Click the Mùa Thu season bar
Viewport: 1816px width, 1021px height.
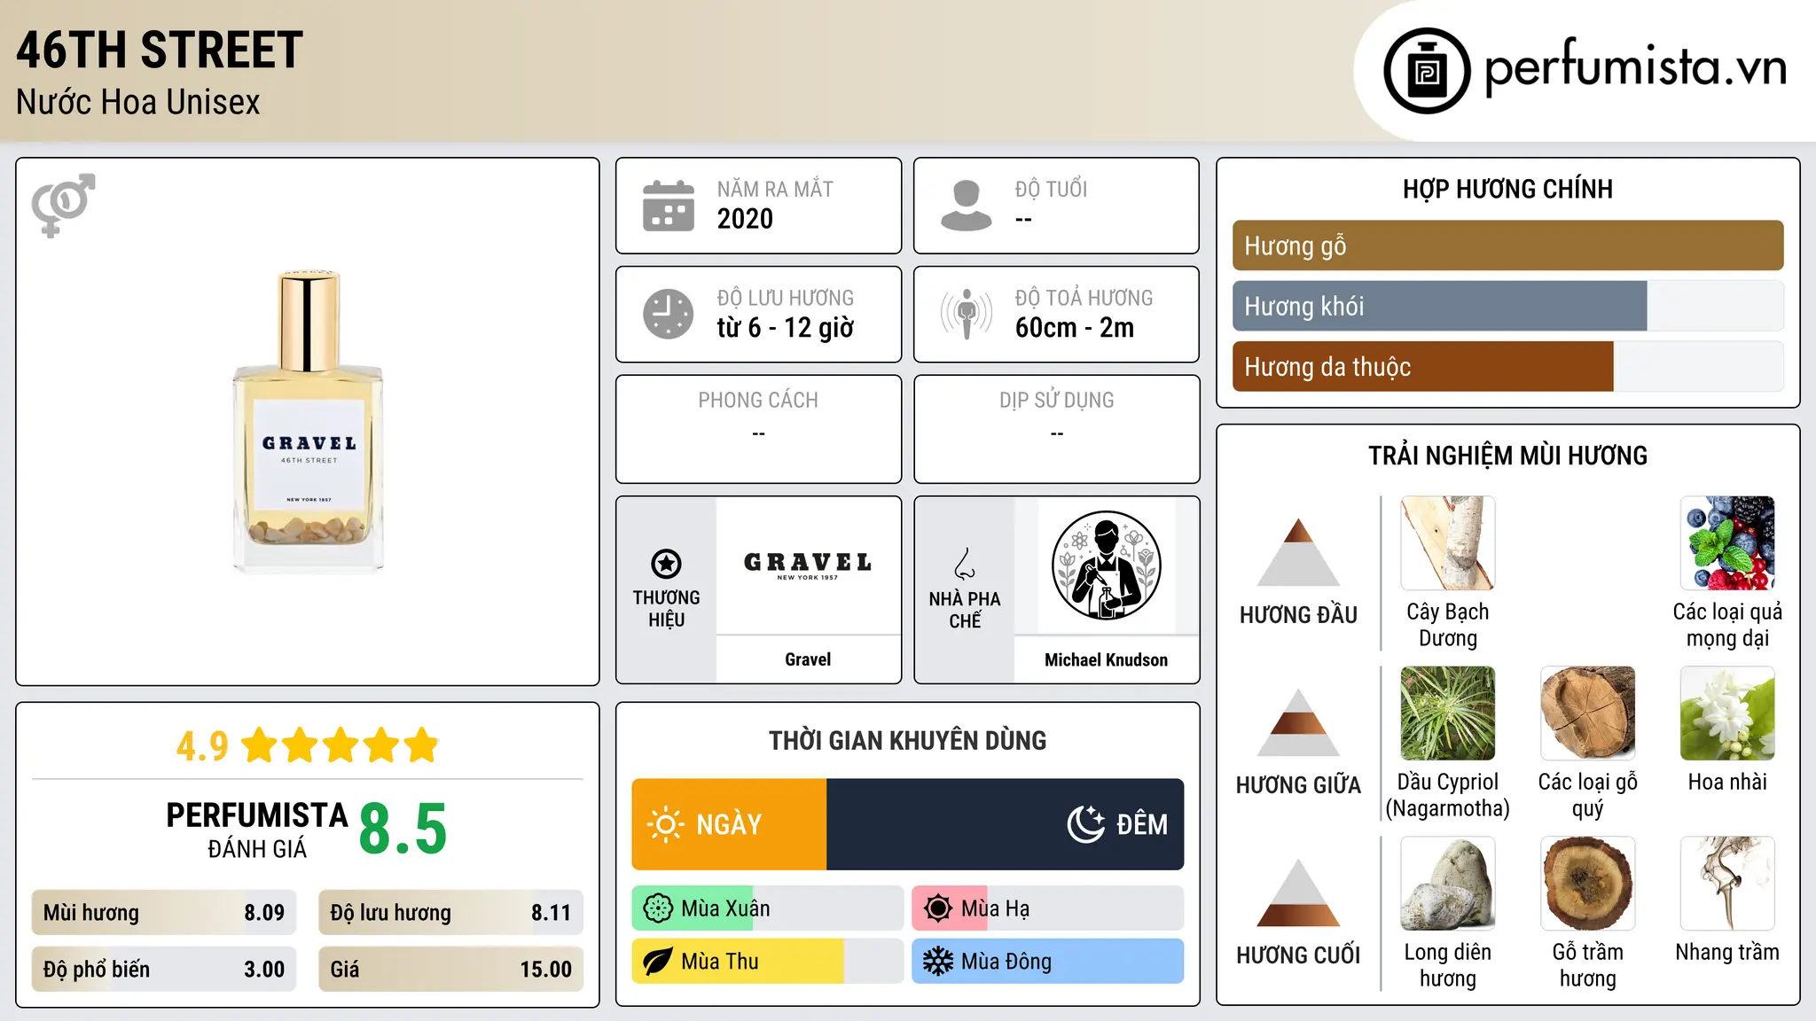tap(767, 962)
